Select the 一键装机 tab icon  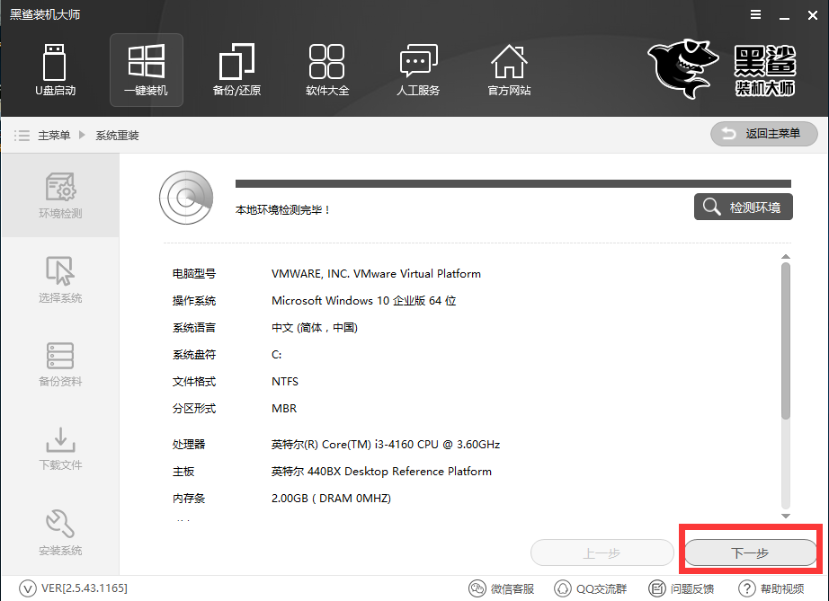pos(147,70)
